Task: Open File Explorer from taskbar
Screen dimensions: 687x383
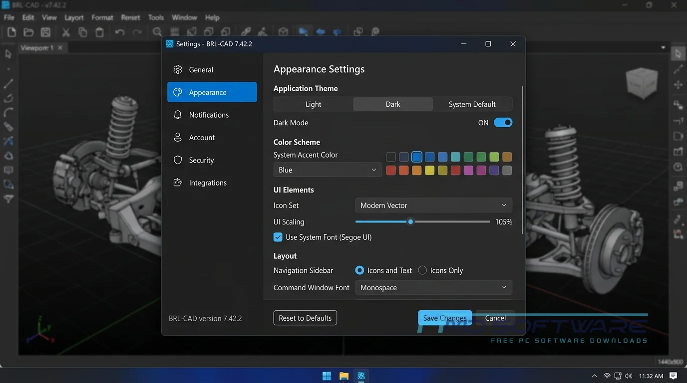Action: click(344, 376)
